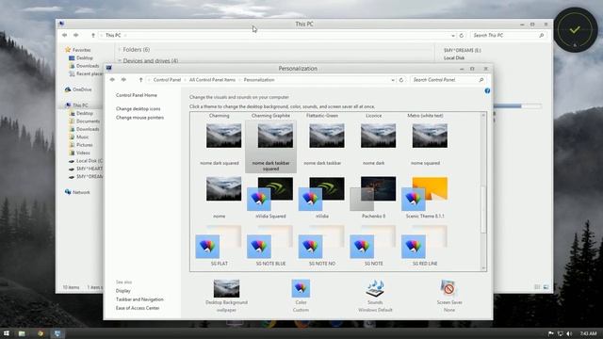
Task: Click the green checkmark desktop widget
Action: (x=576, y=30)
